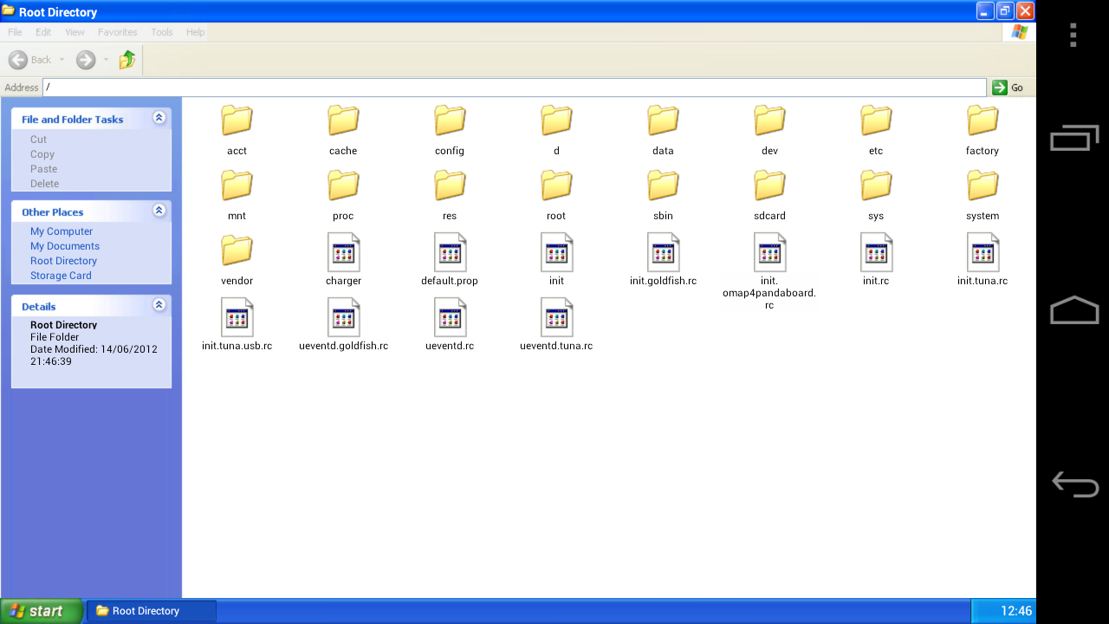Select the init.rc file icon
The width and height of the screenshot is (1109, 624).
876,252
